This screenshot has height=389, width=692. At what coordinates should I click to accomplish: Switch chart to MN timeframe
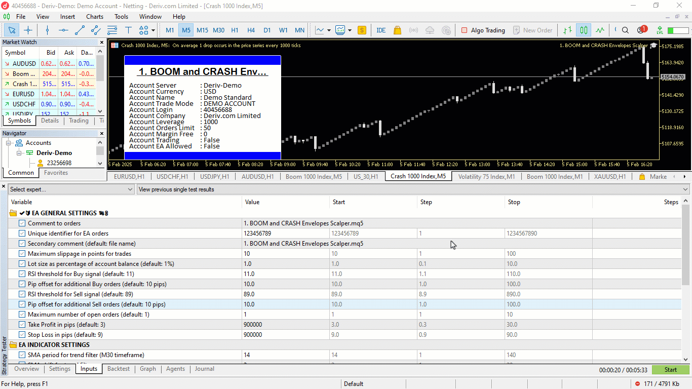(x=300, y=30)
